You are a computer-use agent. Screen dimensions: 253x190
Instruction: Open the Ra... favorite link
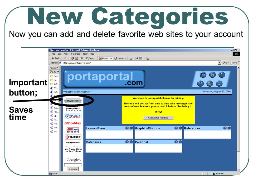click(54, 120)
